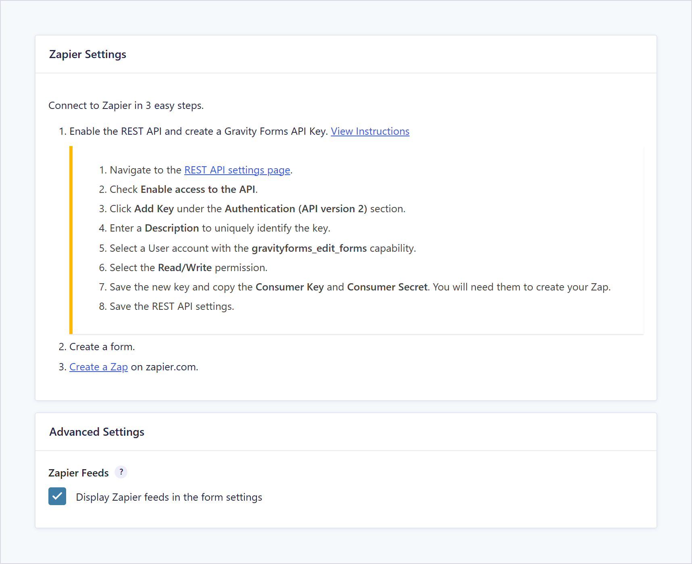This screenshot has width=692, height=564.
Task: Click the Advanced Settings heading
Action: [x=97, y=432]
